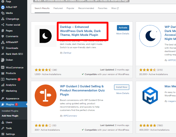Screen dimensions: 176x137
Task: Click the Analytics bar chart icon
Action: coord(3,85)
